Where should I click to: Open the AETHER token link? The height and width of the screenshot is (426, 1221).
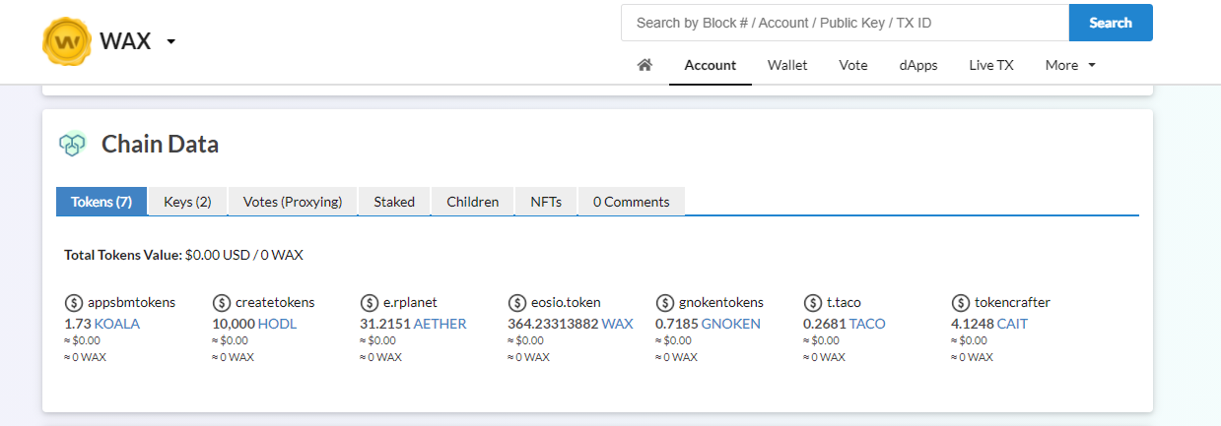click(x=440, y=324)
